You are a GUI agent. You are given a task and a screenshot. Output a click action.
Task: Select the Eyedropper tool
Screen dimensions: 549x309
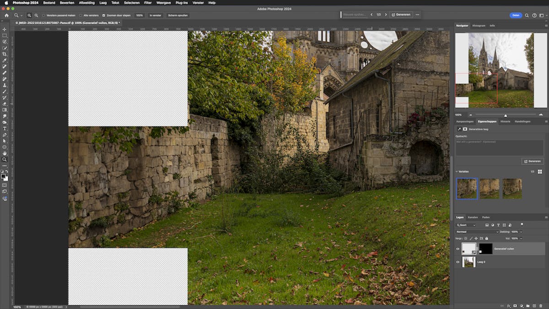[5, 60]
